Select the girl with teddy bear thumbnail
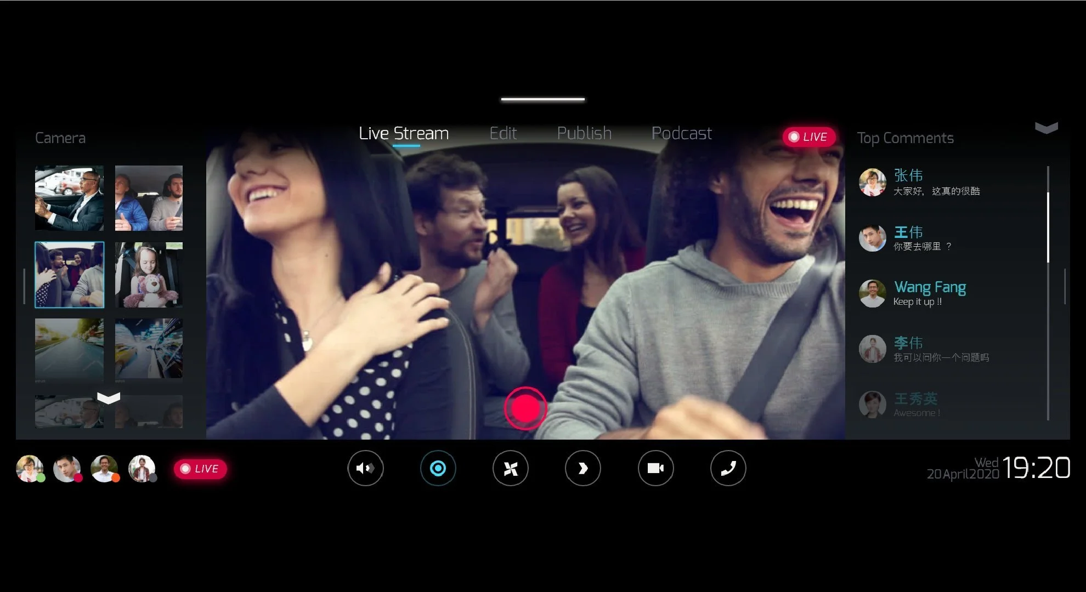This screenshot has width=1086, height=592. pyautogui.click(x=149, y=275)
